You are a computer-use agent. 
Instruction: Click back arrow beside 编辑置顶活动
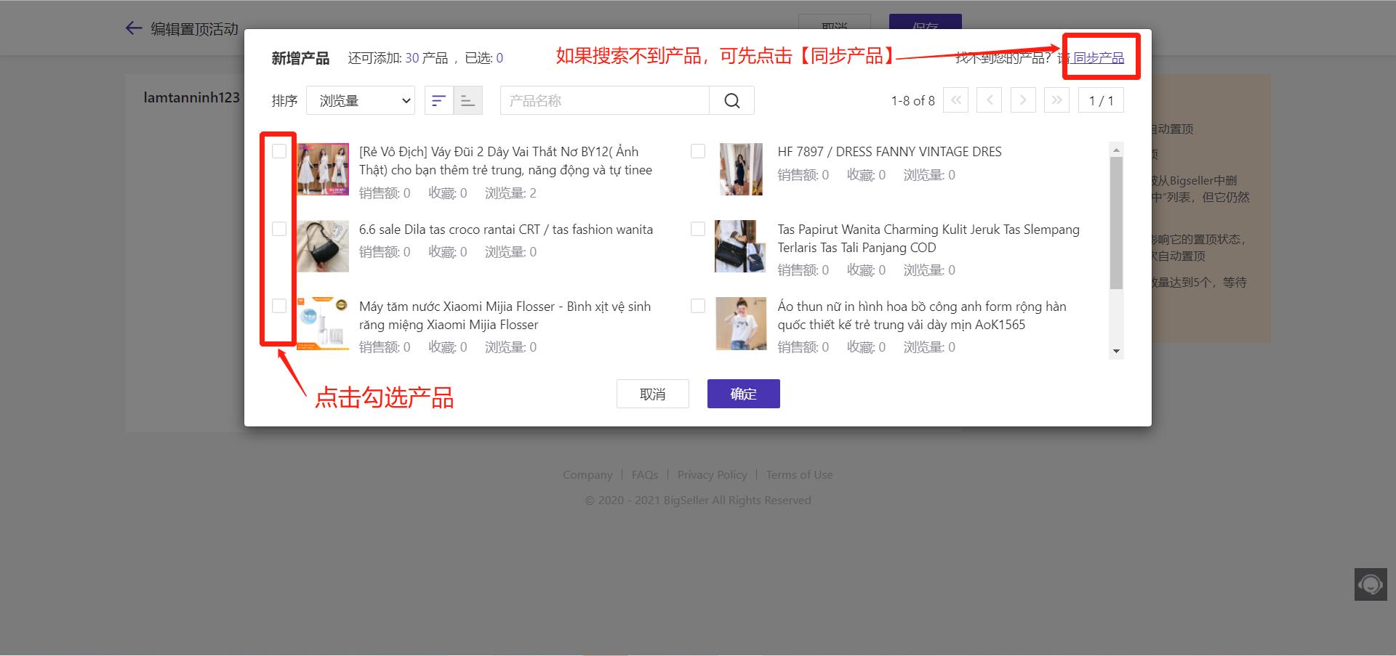(x=133, y=28)
